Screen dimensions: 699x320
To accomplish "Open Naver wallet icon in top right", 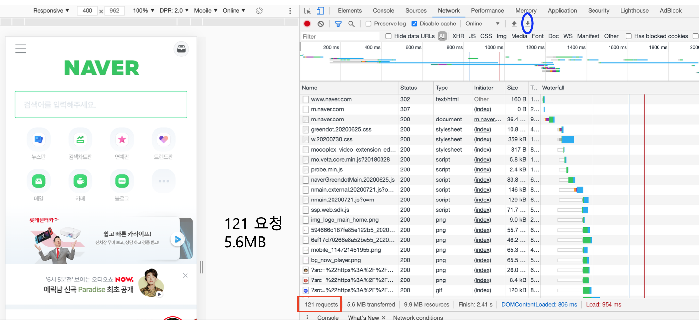I will pos(181,49).
